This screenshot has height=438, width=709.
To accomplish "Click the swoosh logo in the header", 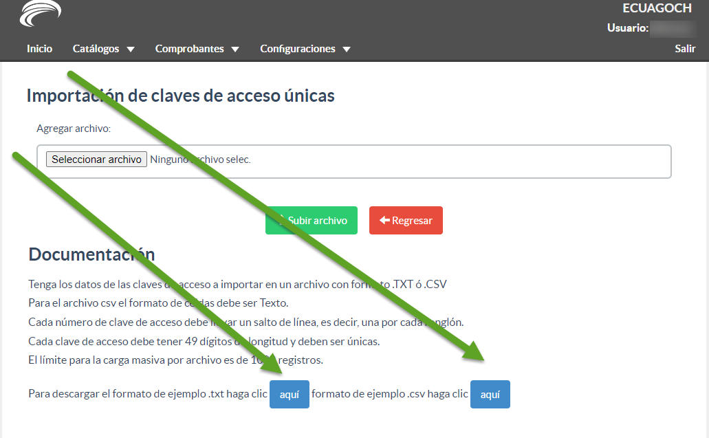I will 41,14.
